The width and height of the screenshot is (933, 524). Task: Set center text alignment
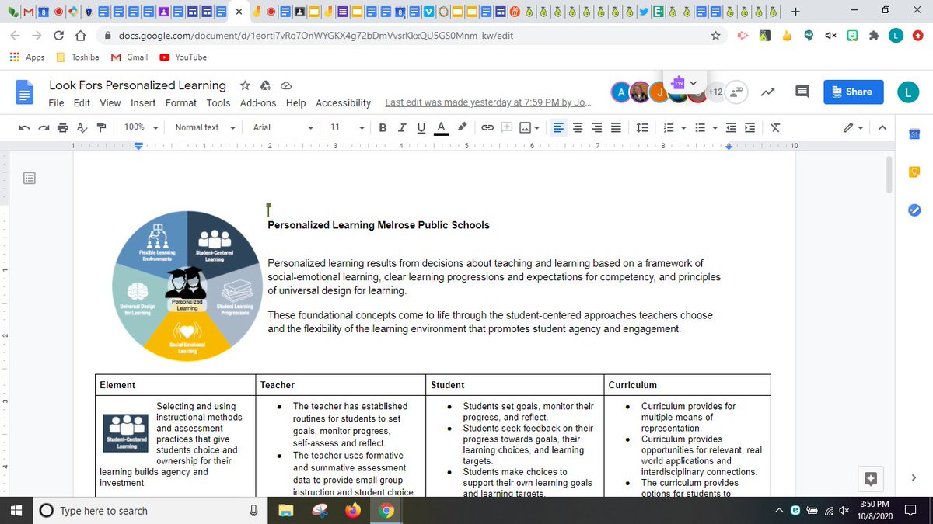pos(578,127)
